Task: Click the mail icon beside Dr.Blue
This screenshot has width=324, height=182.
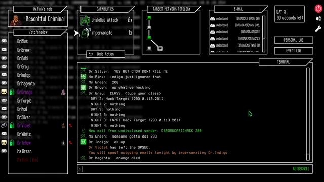Action: pos(4,41)
